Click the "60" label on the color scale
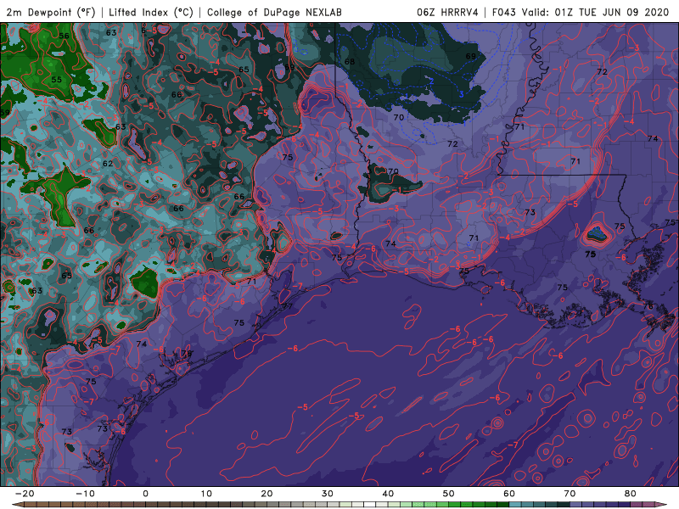Screen dimensions: 679x509 [509, 494]
